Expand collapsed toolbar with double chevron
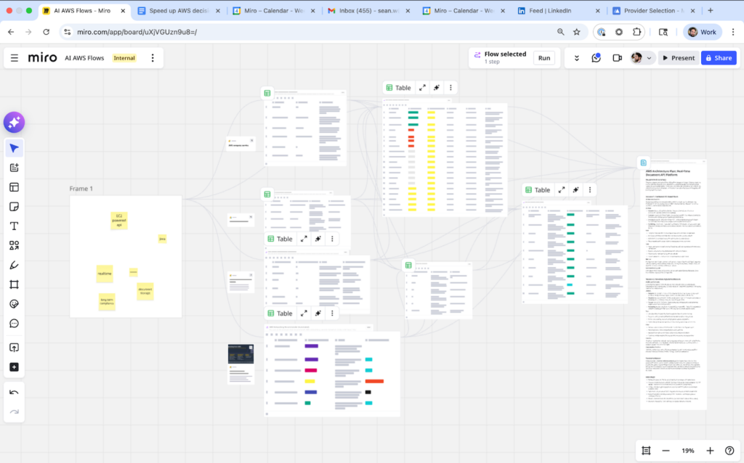Image resolution: width=744 pixels, height=463 pixels. pos(577,58)
